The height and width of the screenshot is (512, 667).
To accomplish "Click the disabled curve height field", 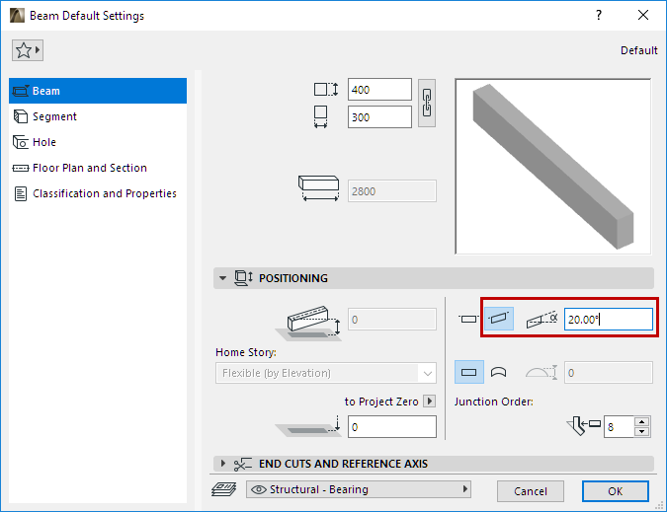I will 609,373.
